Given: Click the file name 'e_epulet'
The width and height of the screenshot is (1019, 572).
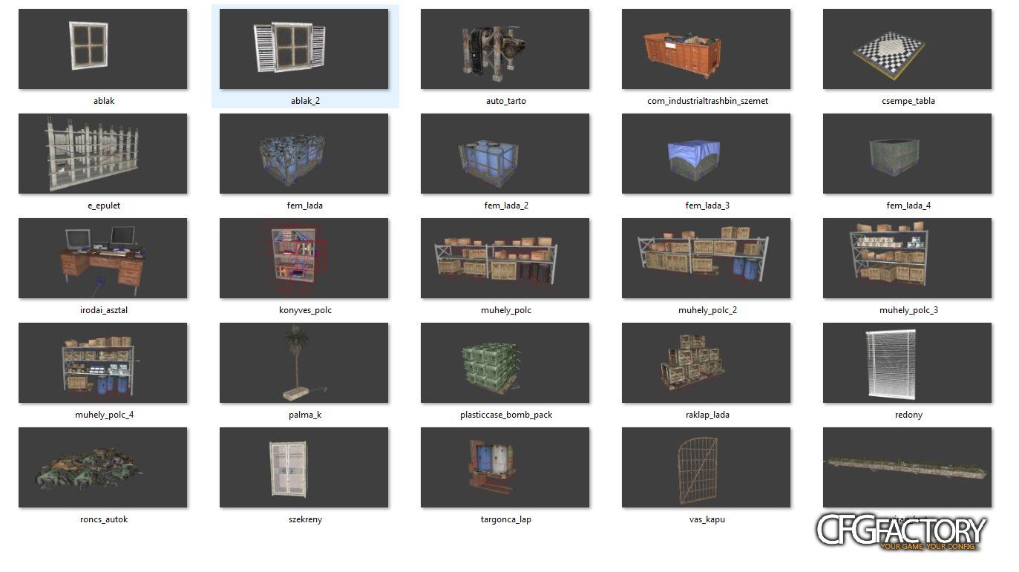Looking at the screenshot, I should click(104, 206).
